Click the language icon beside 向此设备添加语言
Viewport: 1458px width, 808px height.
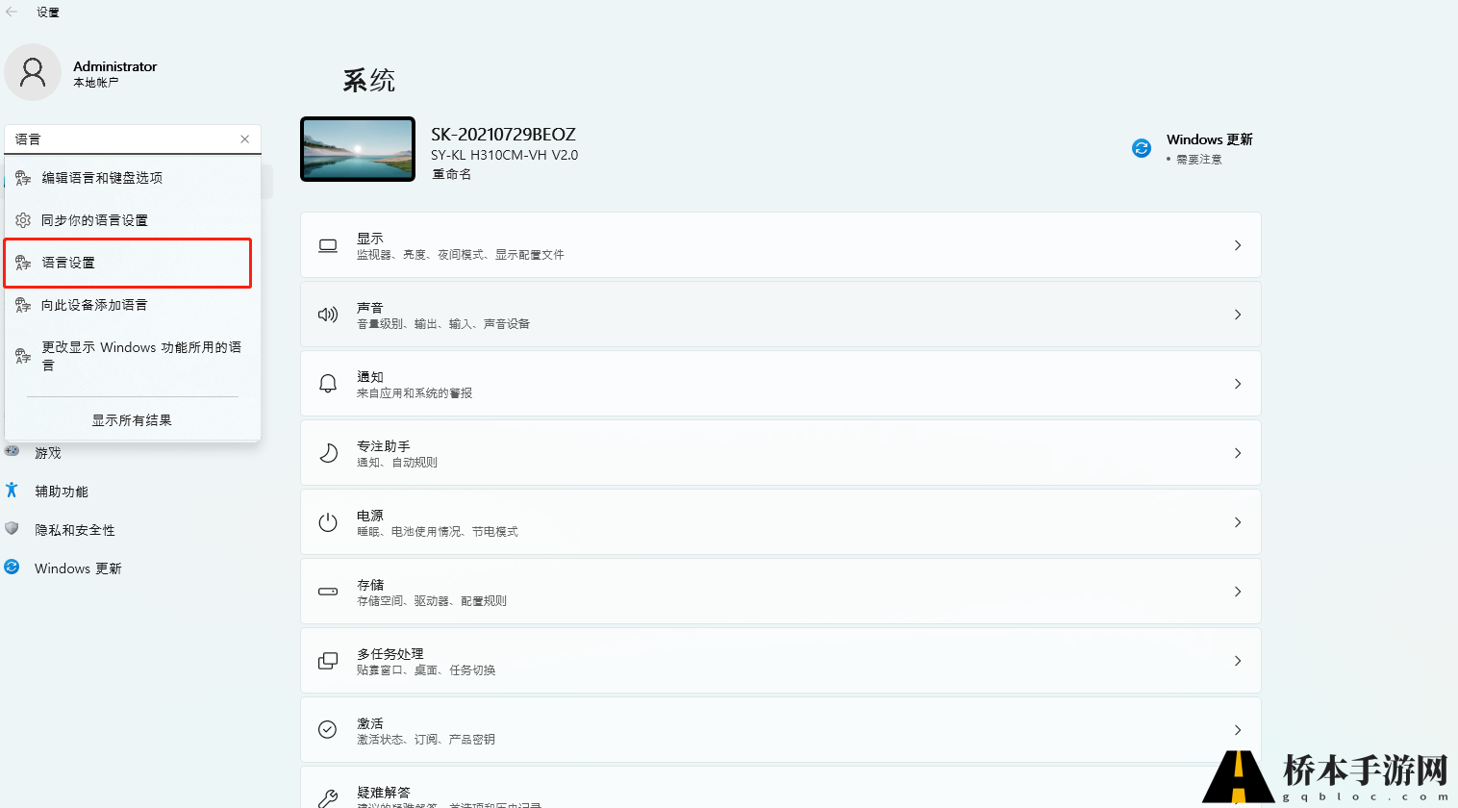(23, 305)
